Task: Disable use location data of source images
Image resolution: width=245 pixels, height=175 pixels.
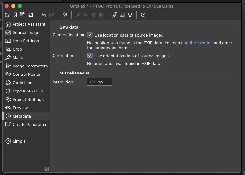Action: click(x=90, y=35)
